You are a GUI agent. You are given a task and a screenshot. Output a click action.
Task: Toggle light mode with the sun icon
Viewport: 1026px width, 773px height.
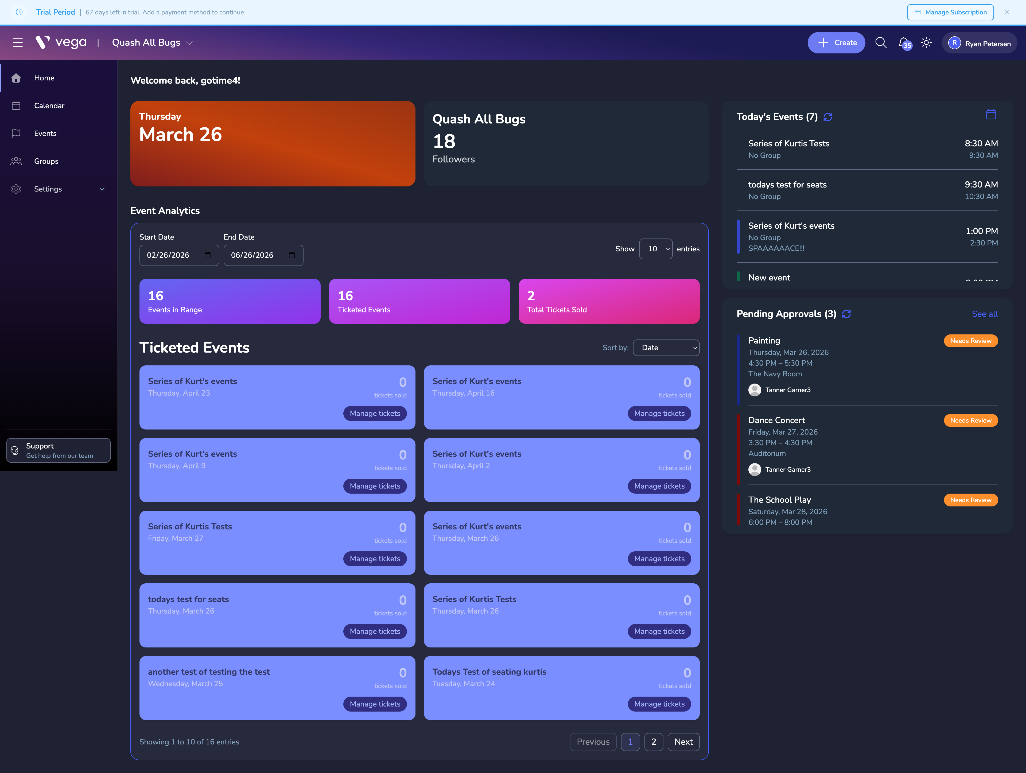(926, 42)
